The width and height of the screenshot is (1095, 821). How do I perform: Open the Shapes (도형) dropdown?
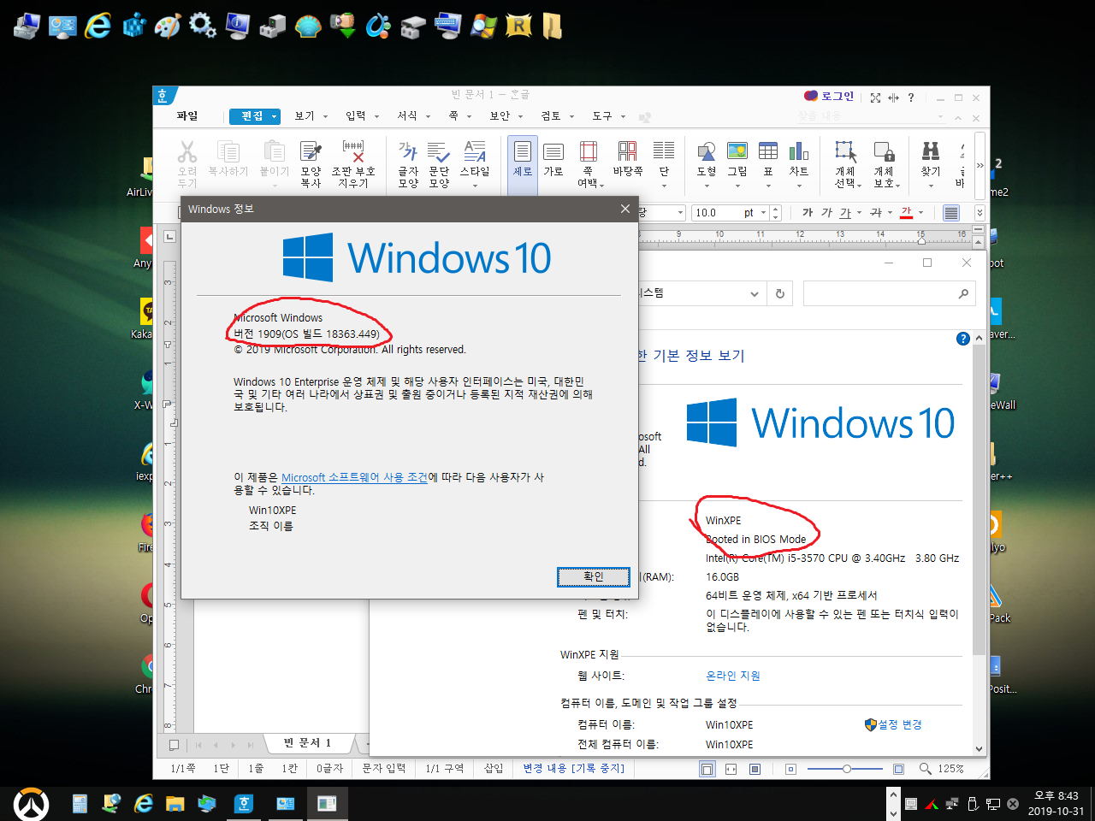(707, 186)
